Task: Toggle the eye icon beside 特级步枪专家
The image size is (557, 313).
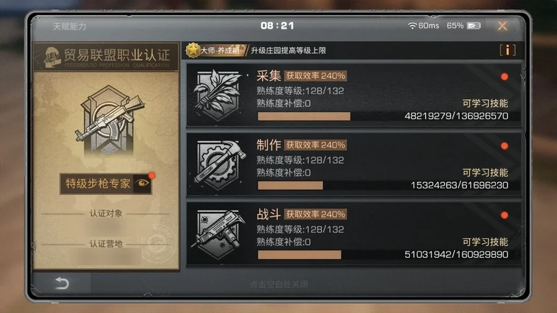Action: click(x=142, y=183)
